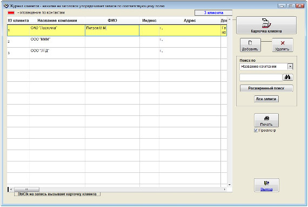
Task: Click the binoculars search icon
Action: tap(288, 77)
